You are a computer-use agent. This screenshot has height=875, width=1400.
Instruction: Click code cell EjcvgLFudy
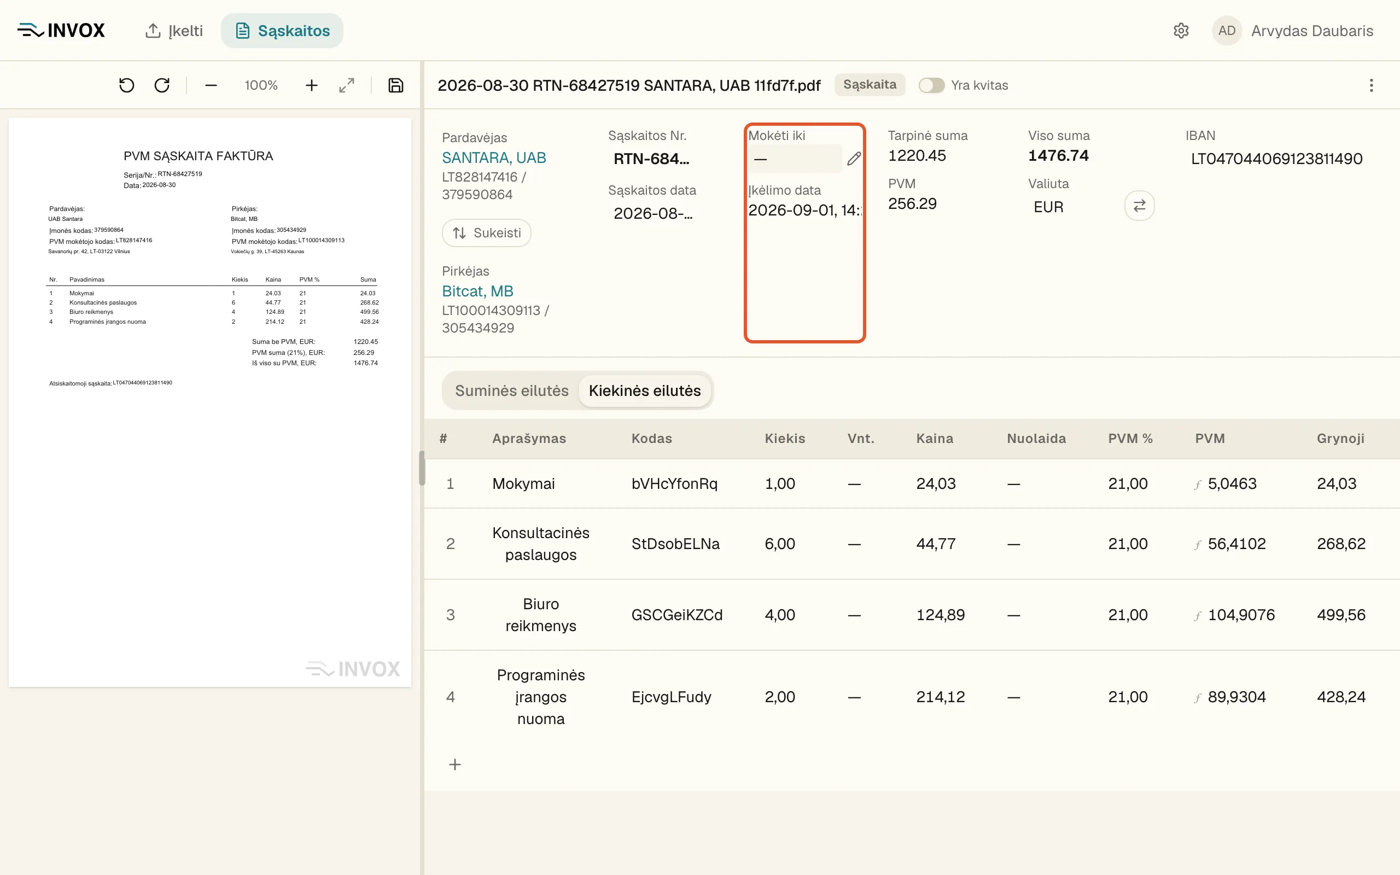click(671, 697)
